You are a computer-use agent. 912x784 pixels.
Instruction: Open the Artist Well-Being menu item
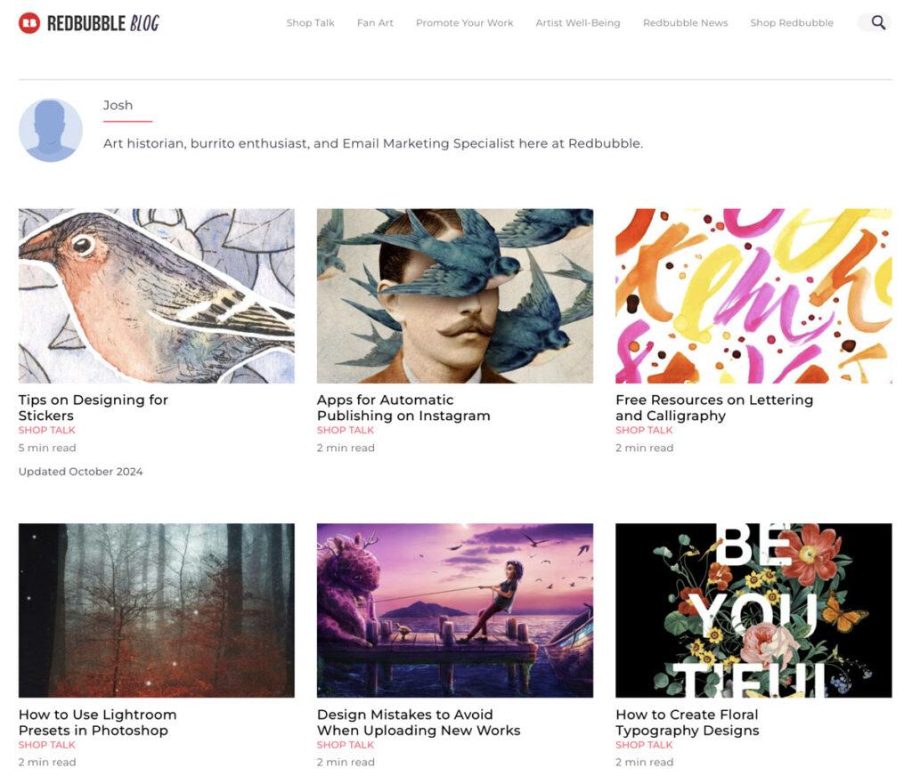coord(577,23)
